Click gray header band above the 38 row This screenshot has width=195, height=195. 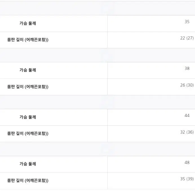[x=97, y=55]
